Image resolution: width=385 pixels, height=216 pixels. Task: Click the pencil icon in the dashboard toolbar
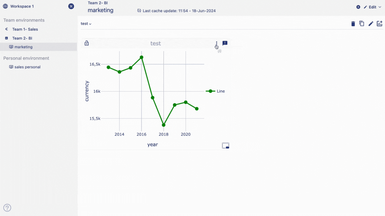(x=371, y=24)
